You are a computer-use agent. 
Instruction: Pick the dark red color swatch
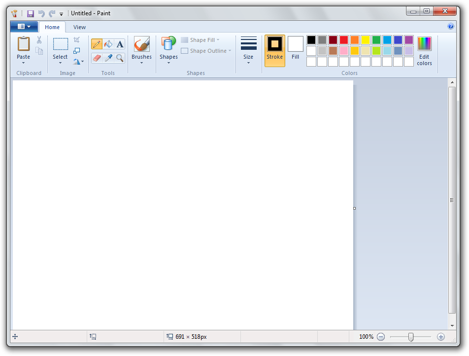click(333, 40)
